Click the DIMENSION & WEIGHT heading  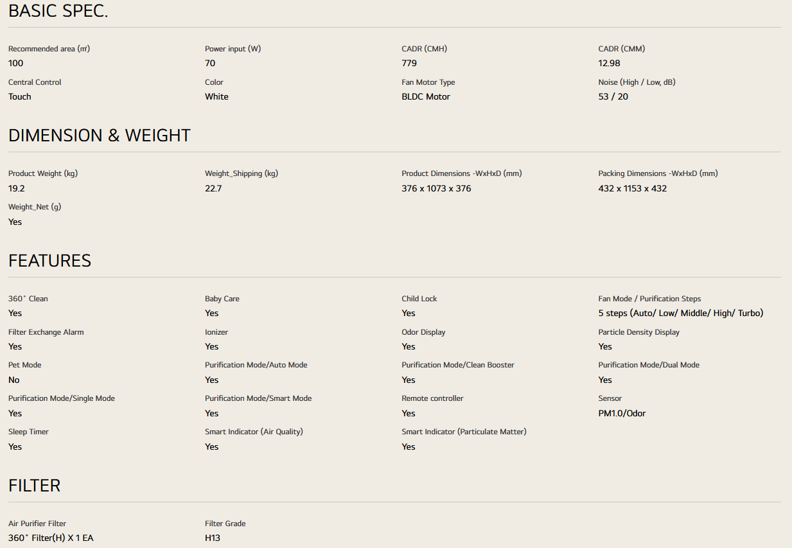(99, 136)
